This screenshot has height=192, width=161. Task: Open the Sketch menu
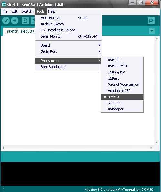click(x=27, y=11)
